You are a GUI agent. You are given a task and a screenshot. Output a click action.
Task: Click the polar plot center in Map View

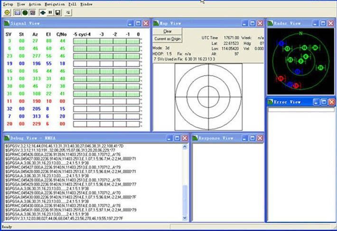pyautogui.click(x=208, y=97)
